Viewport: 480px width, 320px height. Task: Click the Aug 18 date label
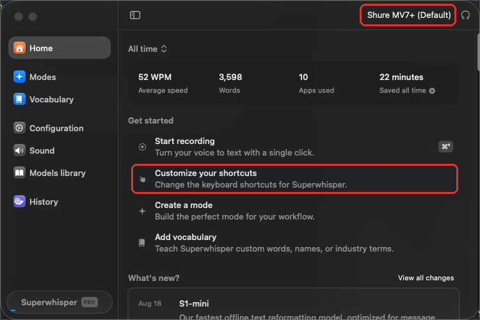tap(150, 303)
